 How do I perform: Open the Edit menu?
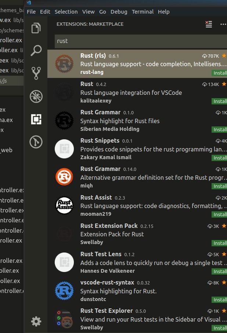coord(45,12)
